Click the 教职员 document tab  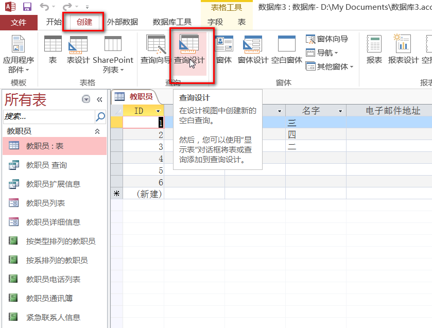coord(134,96)
